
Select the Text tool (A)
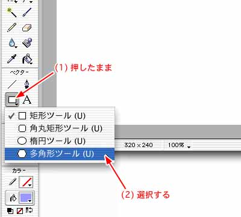click(27, 99)
